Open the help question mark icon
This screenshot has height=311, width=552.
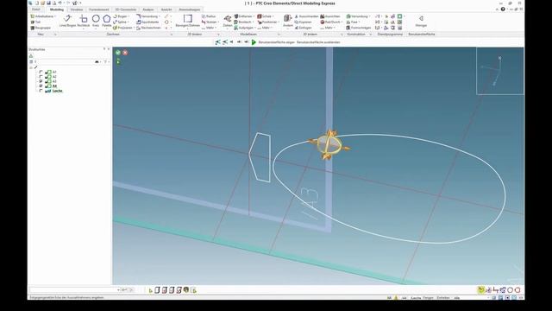coord(503,10)
